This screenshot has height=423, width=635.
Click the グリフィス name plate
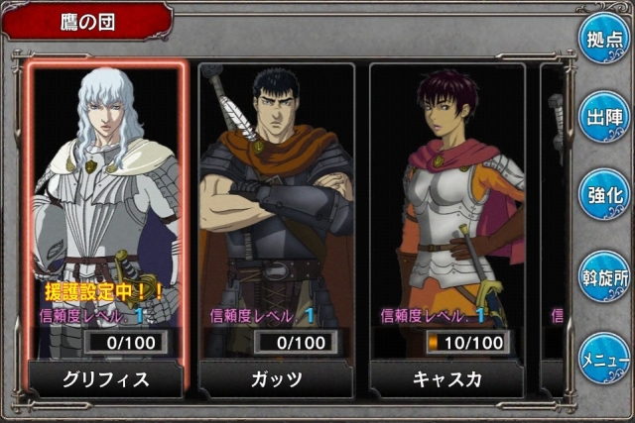point(106,379)
